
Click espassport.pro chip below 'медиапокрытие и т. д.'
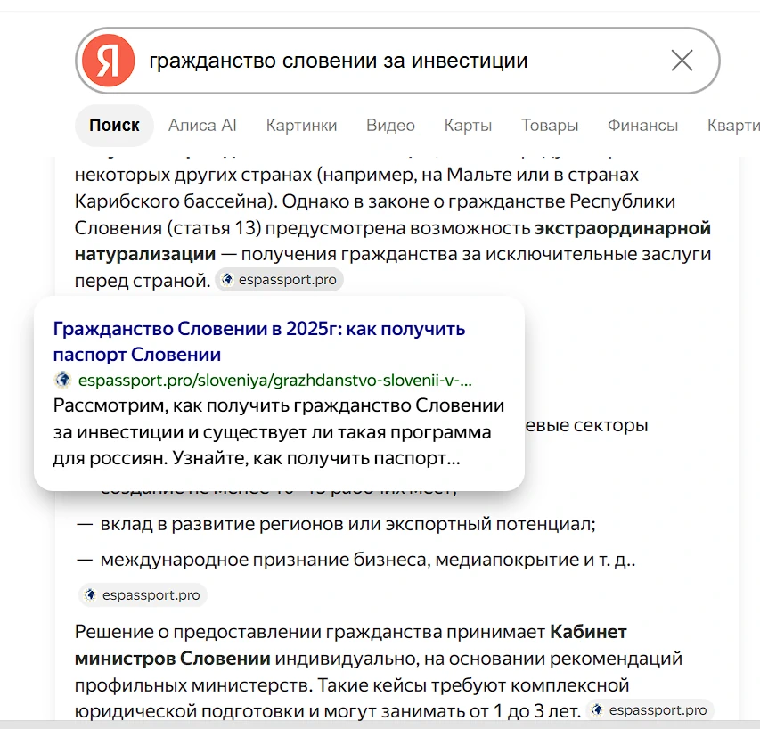pos(143,594)
